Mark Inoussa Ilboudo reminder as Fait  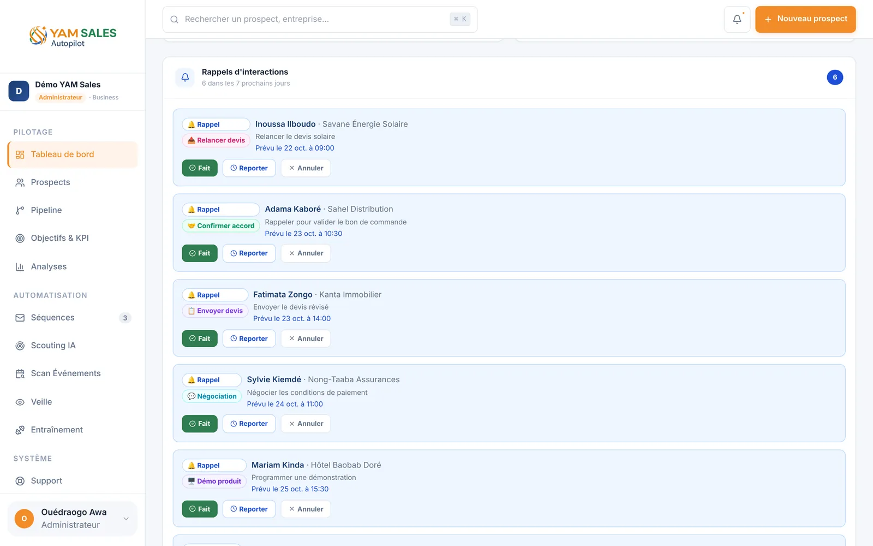tap(200, 168)
